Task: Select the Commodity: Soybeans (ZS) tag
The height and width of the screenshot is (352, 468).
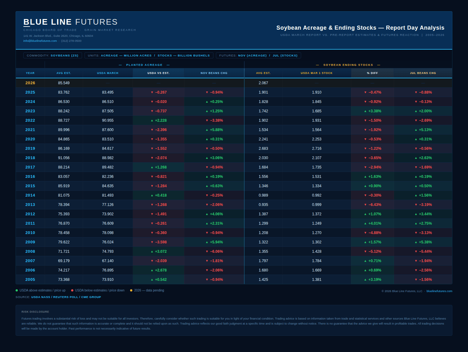Action: 53,56
